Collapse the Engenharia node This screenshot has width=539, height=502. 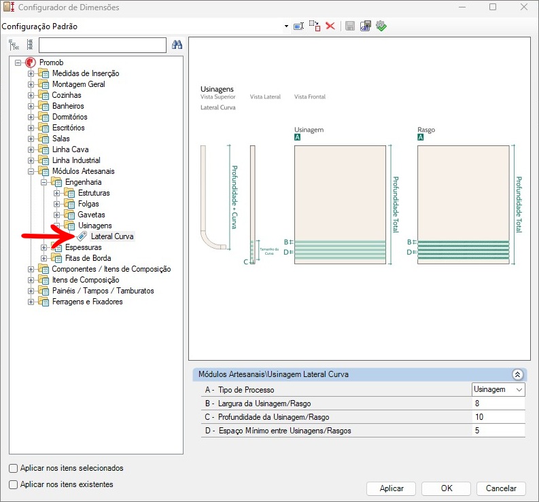pyautogui.click(x=44, y=183)
